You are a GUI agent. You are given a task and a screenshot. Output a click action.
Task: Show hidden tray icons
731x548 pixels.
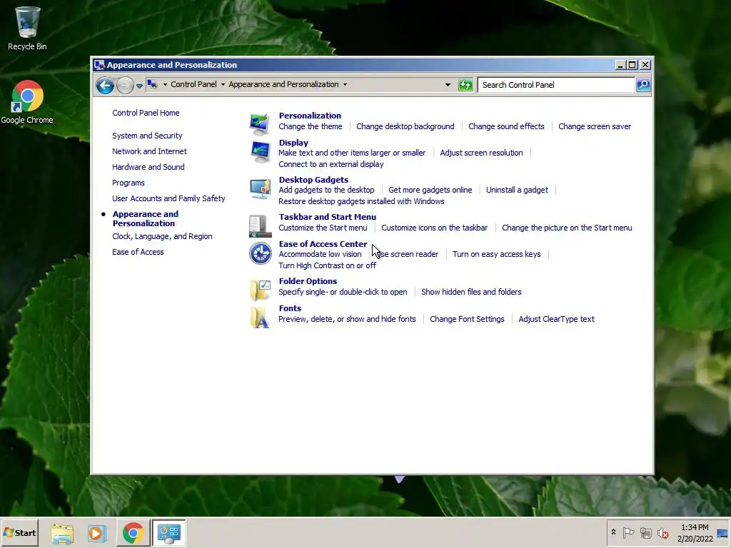coord(613,532)
